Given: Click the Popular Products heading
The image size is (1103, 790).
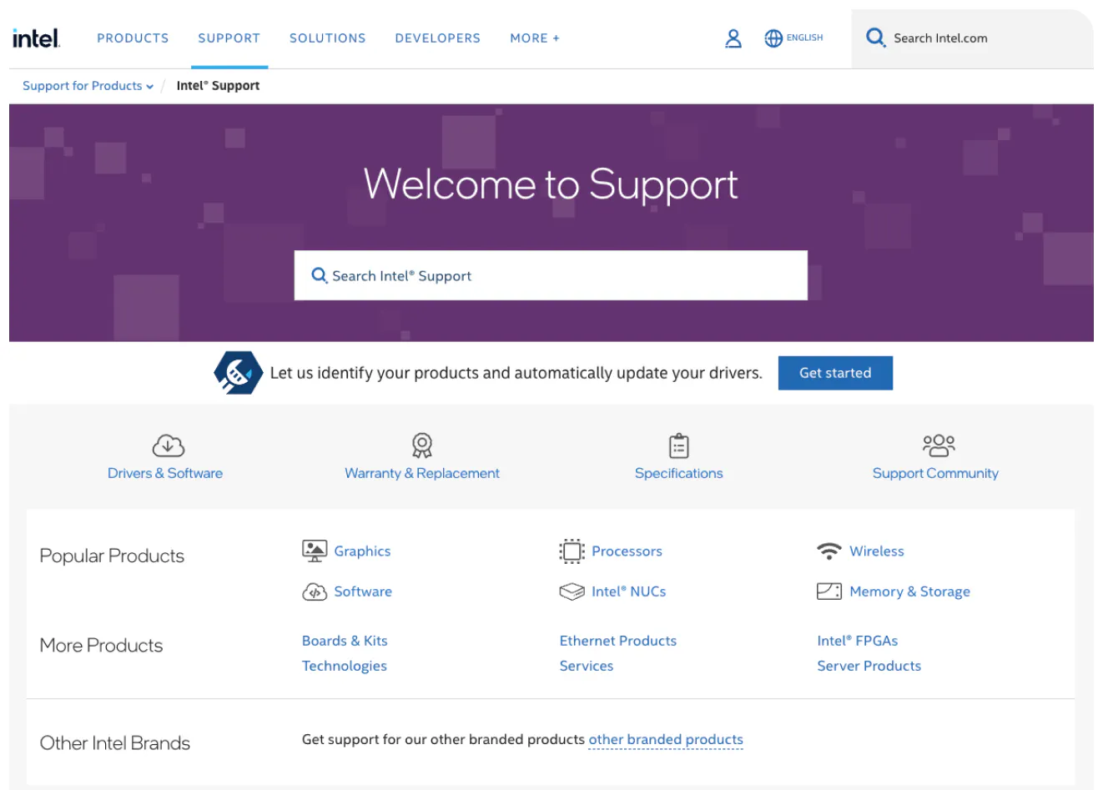Looking at the screenshot, I should (x=112, y=556).
